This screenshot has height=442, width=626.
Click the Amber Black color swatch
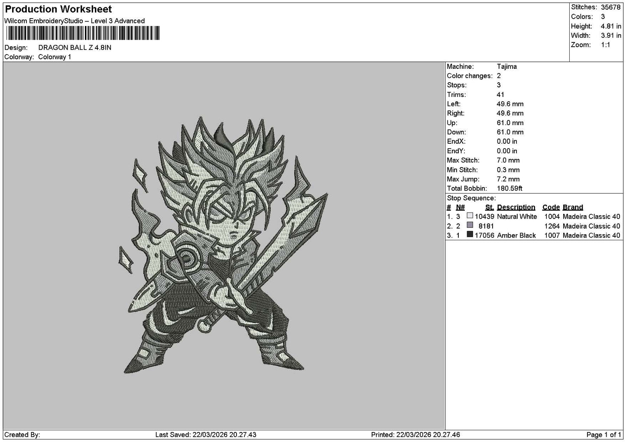(470, 235)
